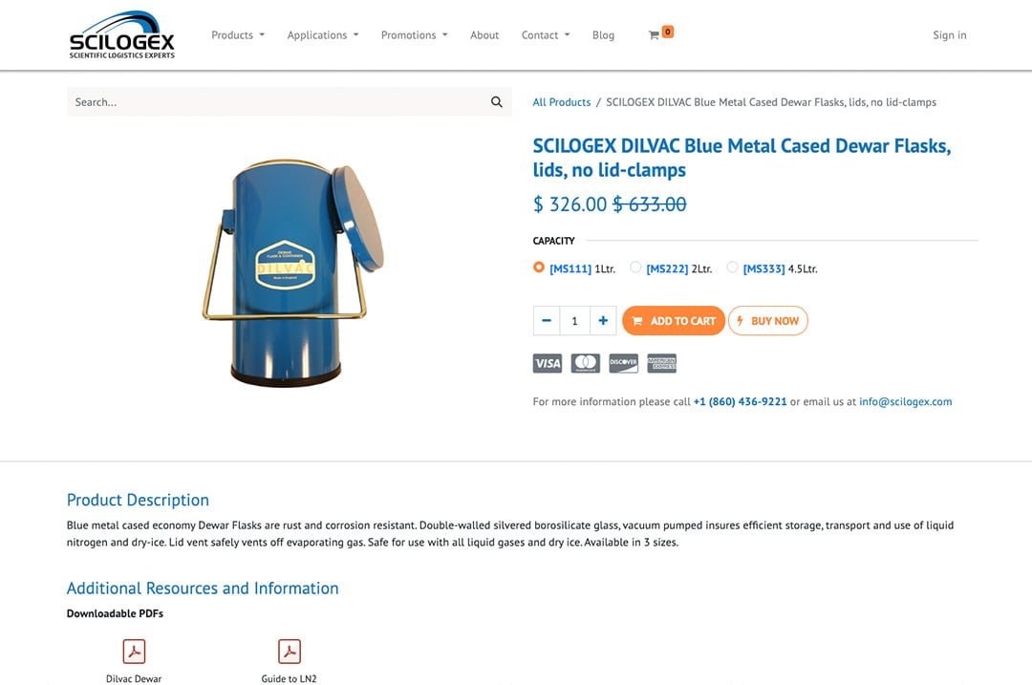Expand the Applications dropdown menu
The width and height of the screenshot is (1032, 685).
point(323,35)
